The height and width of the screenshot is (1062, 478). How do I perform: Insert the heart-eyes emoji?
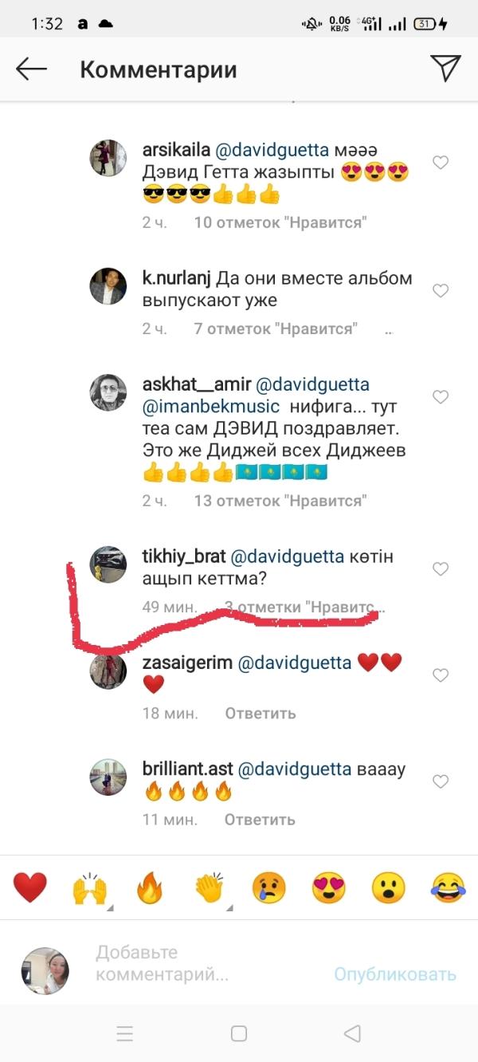click(x=328, y=887)
